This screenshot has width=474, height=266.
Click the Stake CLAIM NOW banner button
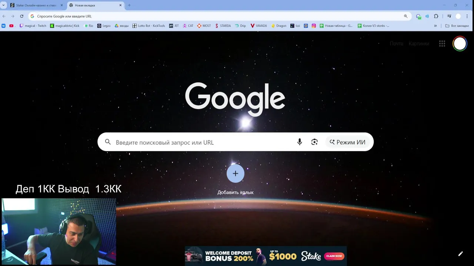tap(334, 256)
